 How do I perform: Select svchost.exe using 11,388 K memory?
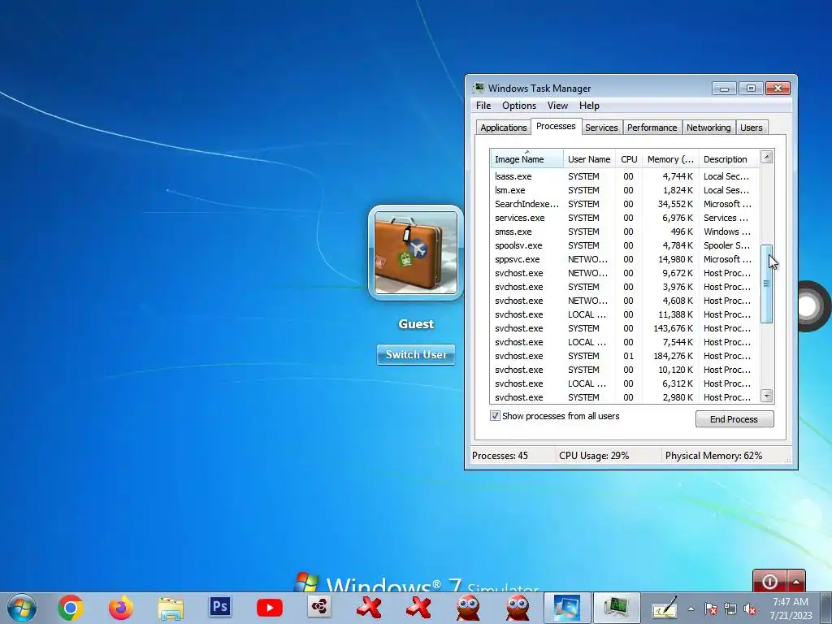point(625,314)
